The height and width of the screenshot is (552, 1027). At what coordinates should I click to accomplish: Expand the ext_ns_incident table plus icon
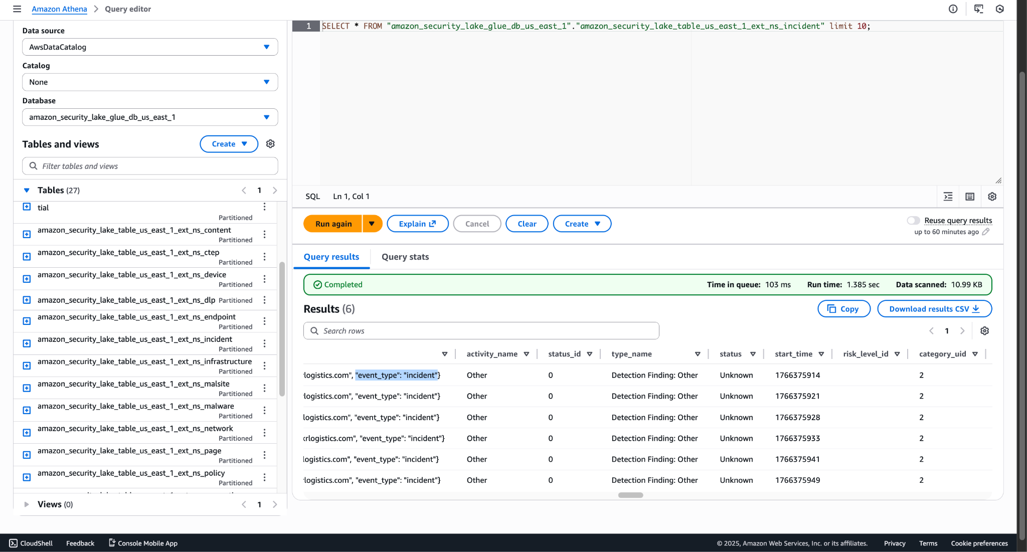click(27, 343)
